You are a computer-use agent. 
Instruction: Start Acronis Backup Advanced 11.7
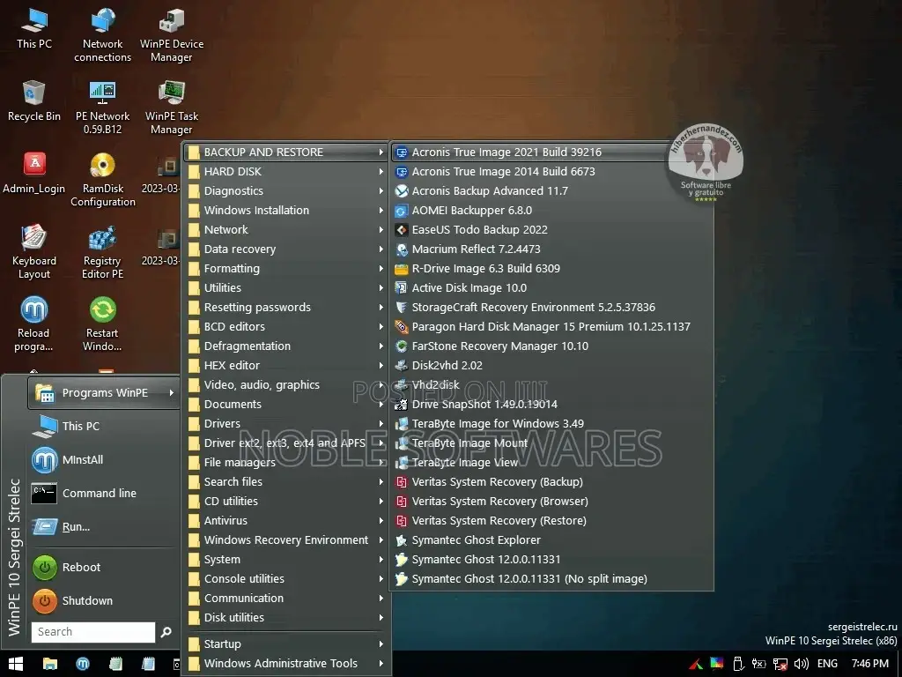[551, 191]
